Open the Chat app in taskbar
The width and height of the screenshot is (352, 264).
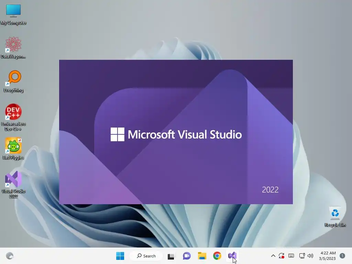tap(187, 256)
